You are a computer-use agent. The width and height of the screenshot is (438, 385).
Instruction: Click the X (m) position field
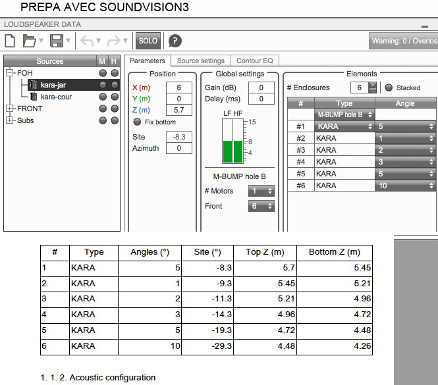[178, 88]
